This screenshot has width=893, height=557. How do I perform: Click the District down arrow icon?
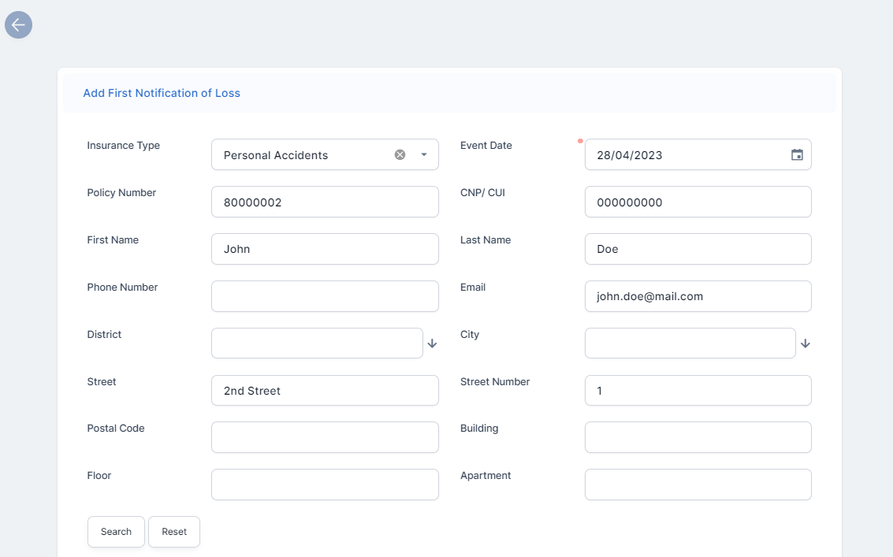coord(432,343)
